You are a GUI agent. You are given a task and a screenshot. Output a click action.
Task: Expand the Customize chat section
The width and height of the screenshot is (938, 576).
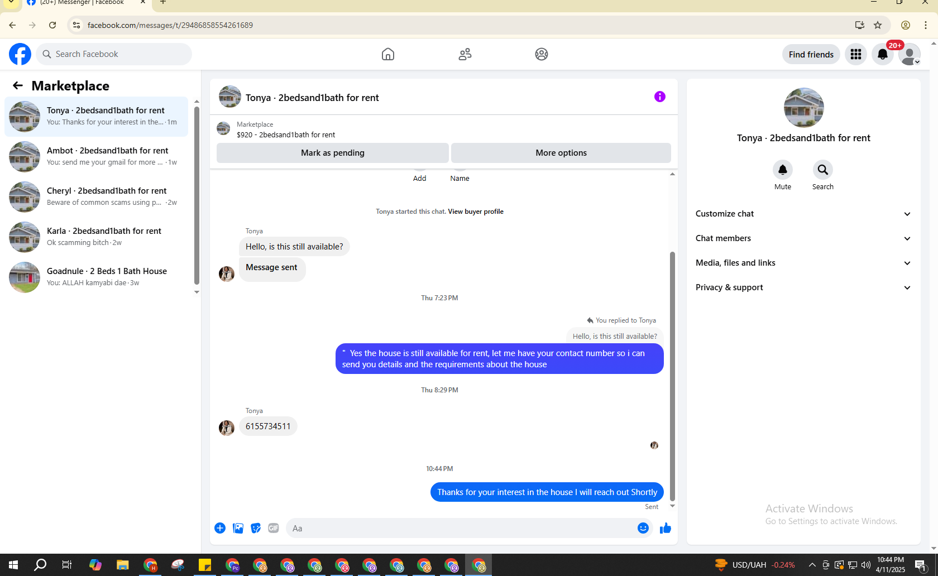tap(803, 214)
